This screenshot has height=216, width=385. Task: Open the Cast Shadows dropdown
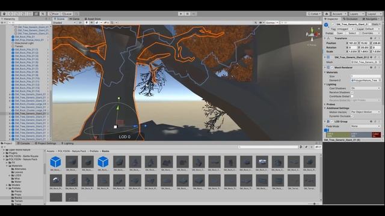365,88
